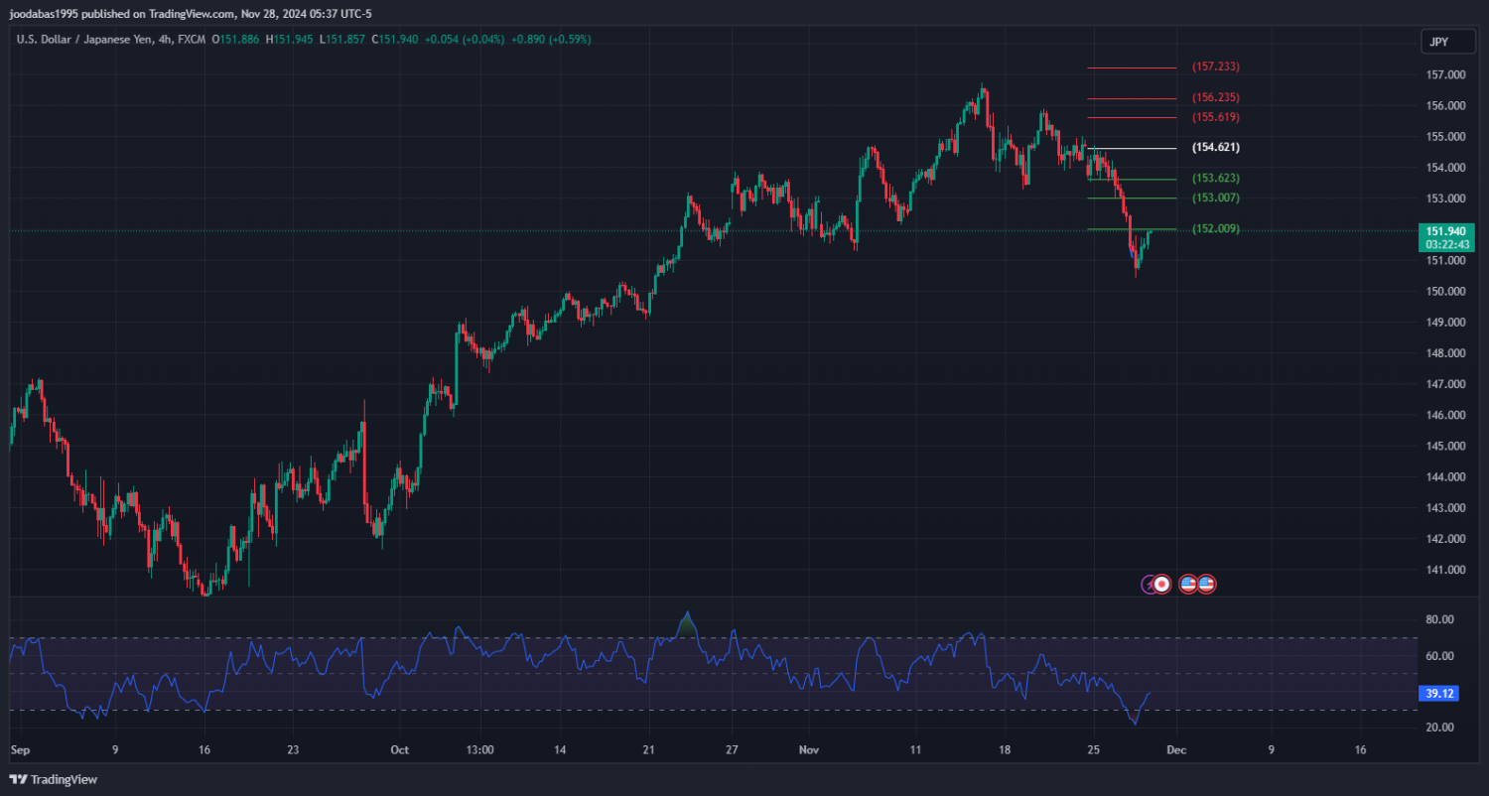Viewport: 1489px width, 796px height.
Task: Click the Nov label on time axis
Action: point(810,750)
